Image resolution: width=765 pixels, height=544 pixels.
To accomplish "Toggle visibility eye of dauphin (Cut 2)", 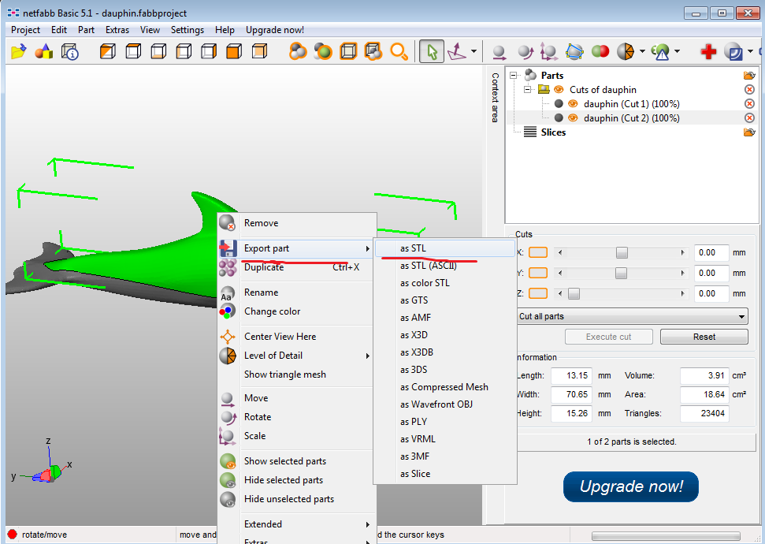I will (574, 117).
